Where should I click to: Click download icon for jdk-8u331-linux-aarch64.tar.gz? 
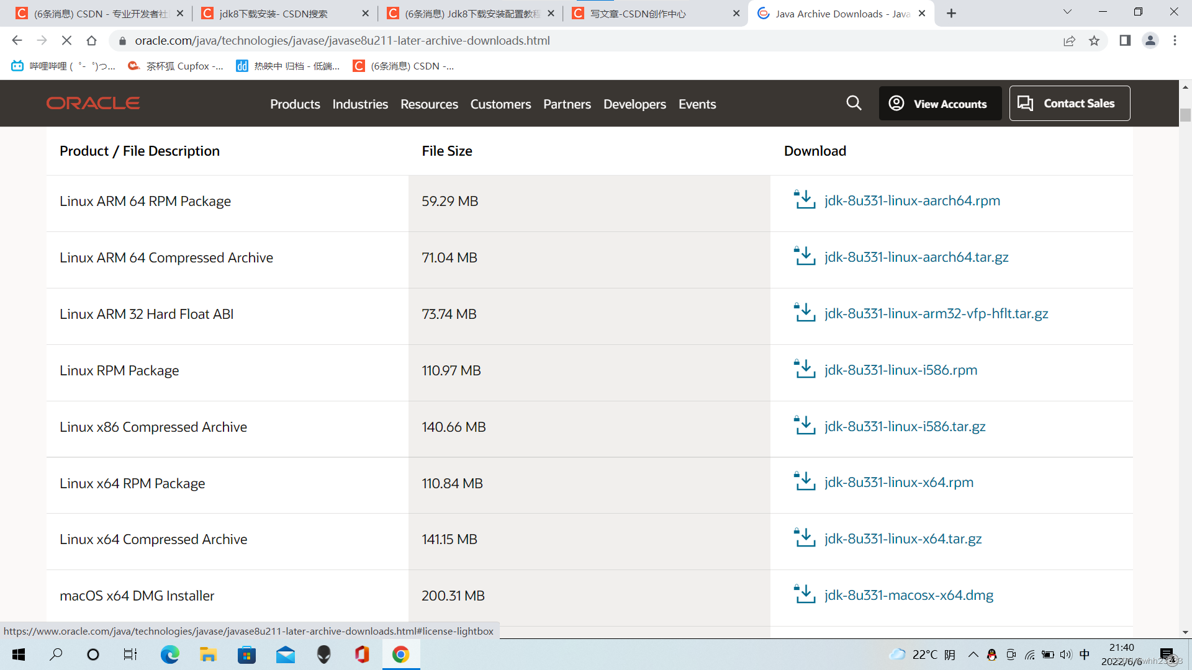point(805,256)
